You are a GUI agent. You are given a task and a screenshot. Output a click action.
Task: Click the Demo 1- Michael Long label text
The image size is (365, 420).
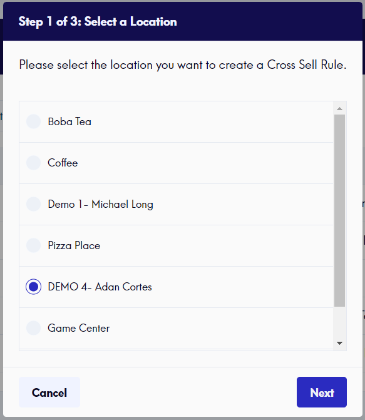[x=101, y=204]
